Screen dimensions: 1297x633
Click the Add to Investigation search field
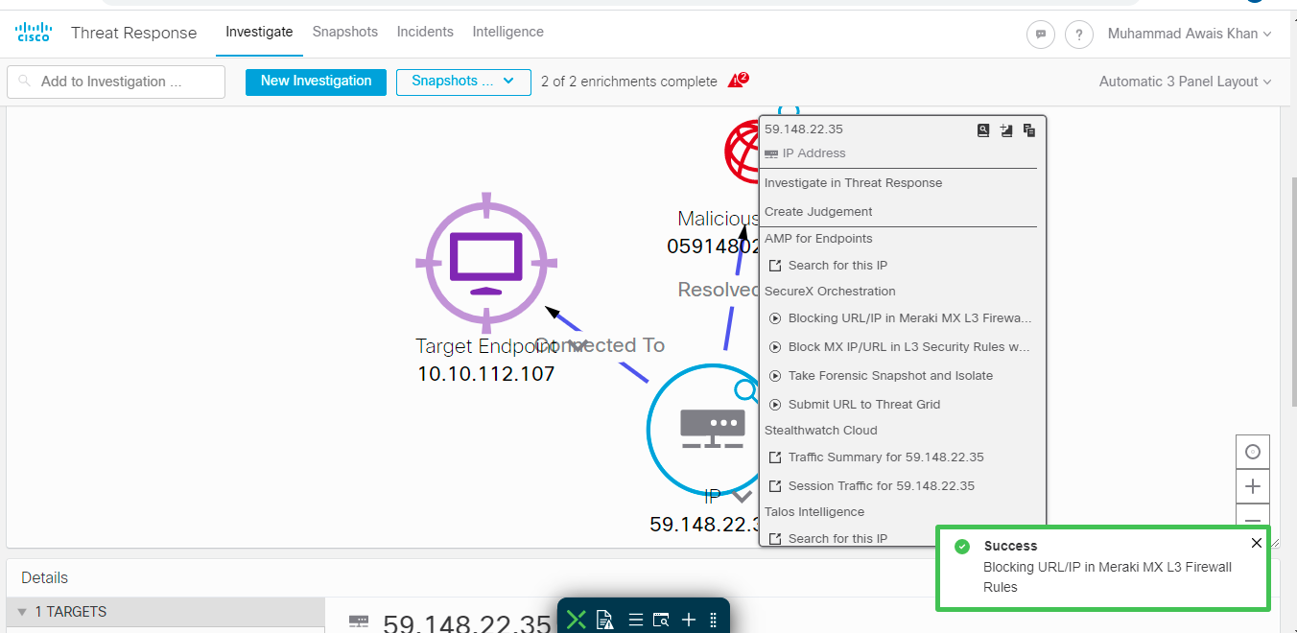click(x=116, y=82)
